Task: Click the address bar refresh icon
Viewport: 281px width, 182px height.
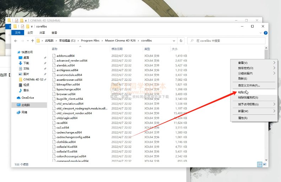Action: coord(181,41)
